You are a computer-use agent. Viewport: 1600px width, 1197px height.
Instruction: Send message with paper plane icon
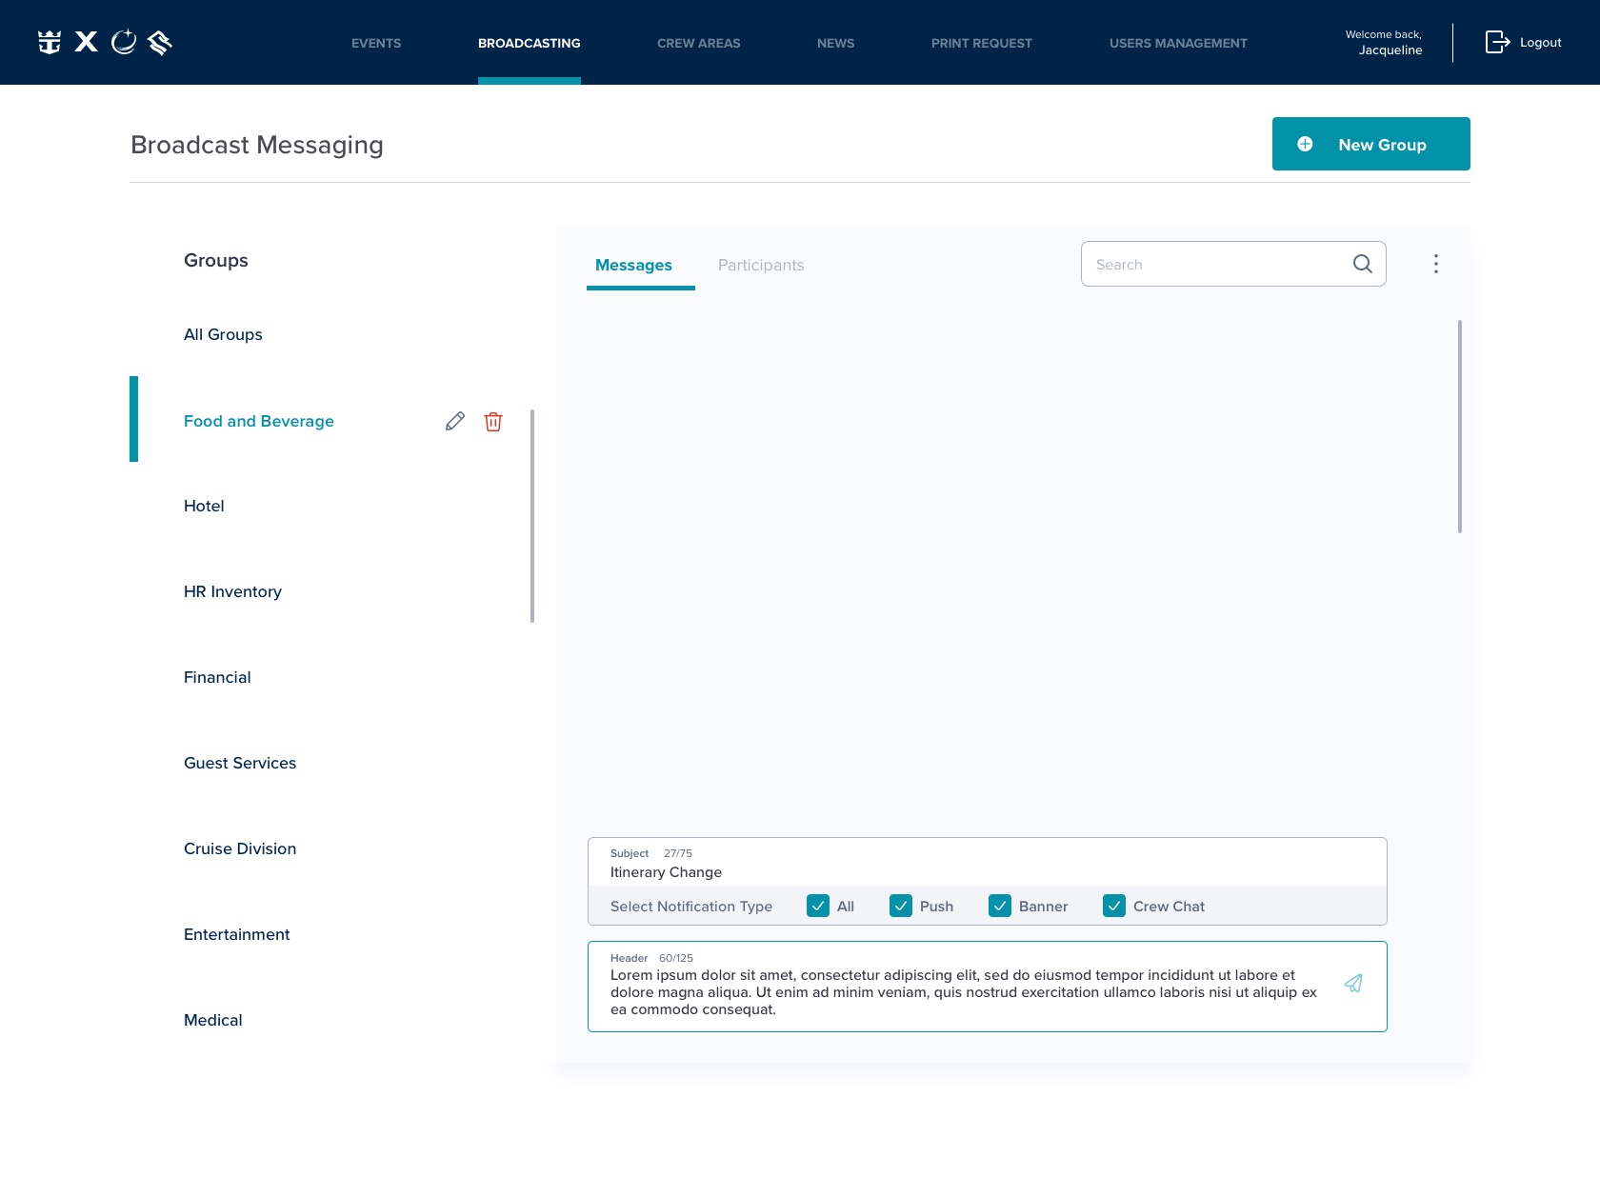click(x=1353, y=983)
